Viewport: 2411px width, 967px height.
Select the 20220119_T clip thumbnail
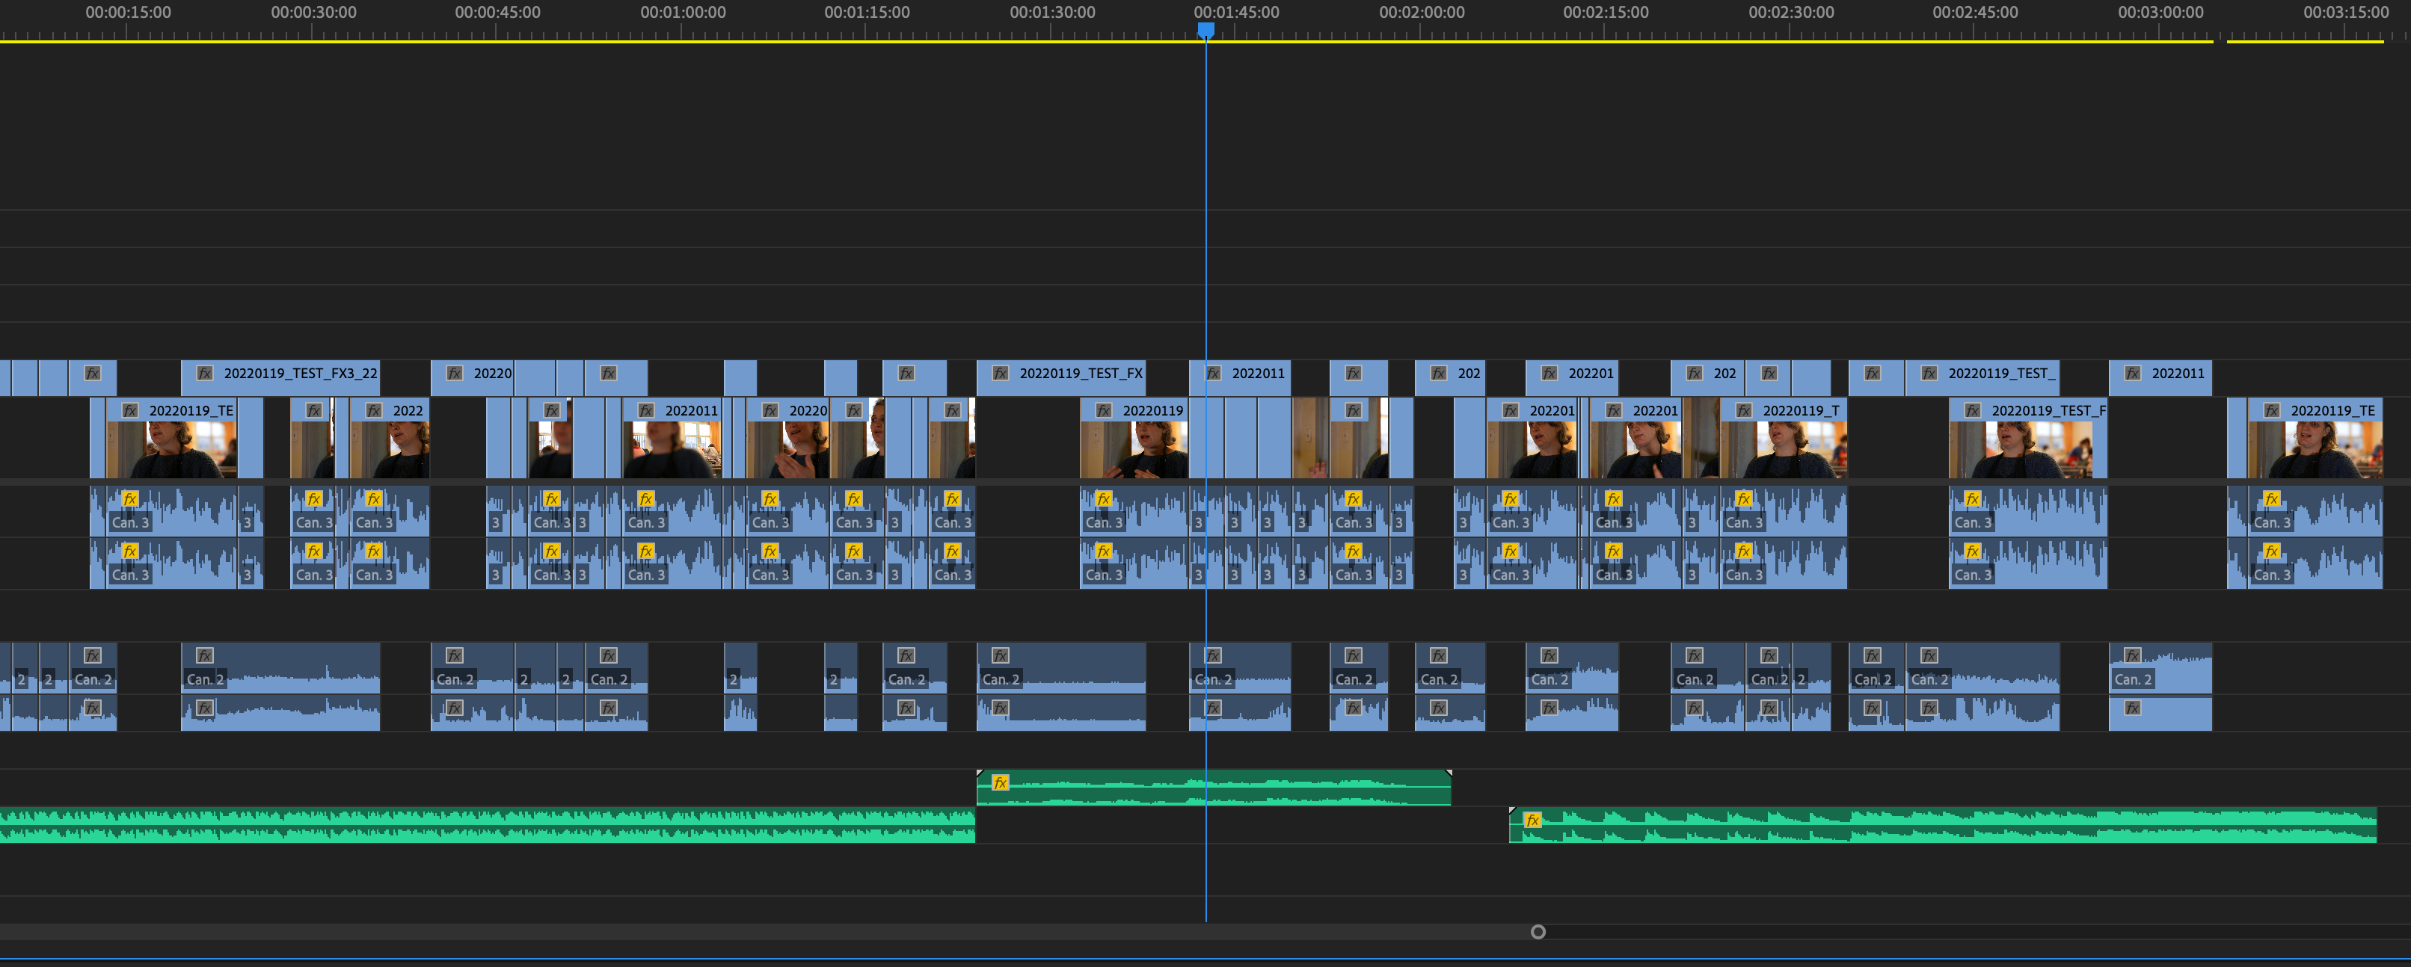pyautogui.click(x=1784, y=450)
